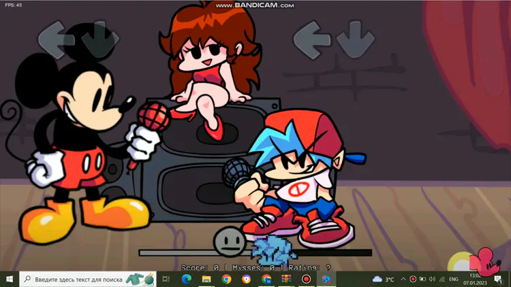Open the orange-yellow round browser taskbar icon
This screenshot has height=287, width=511.
click(x=247, y=280)
